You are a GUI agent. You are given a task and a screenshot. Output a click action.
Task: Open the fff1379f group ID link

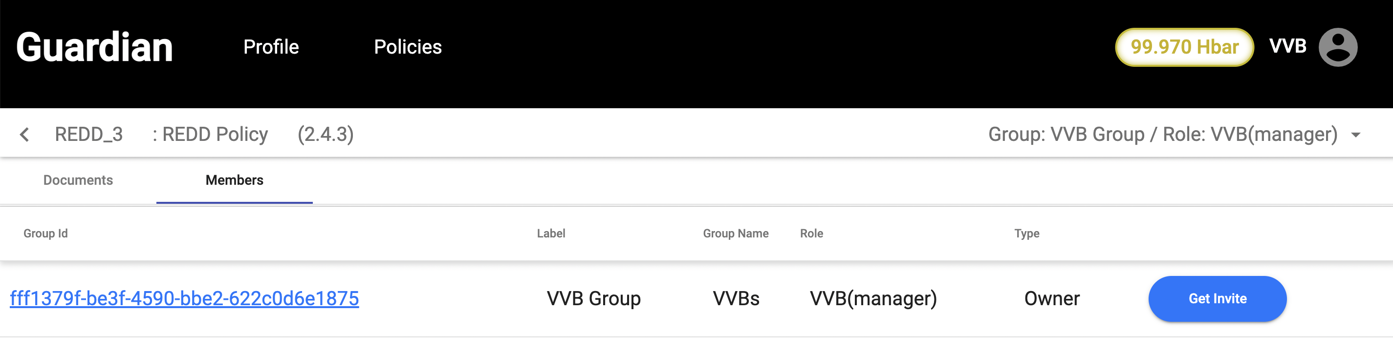click(184, 299)
